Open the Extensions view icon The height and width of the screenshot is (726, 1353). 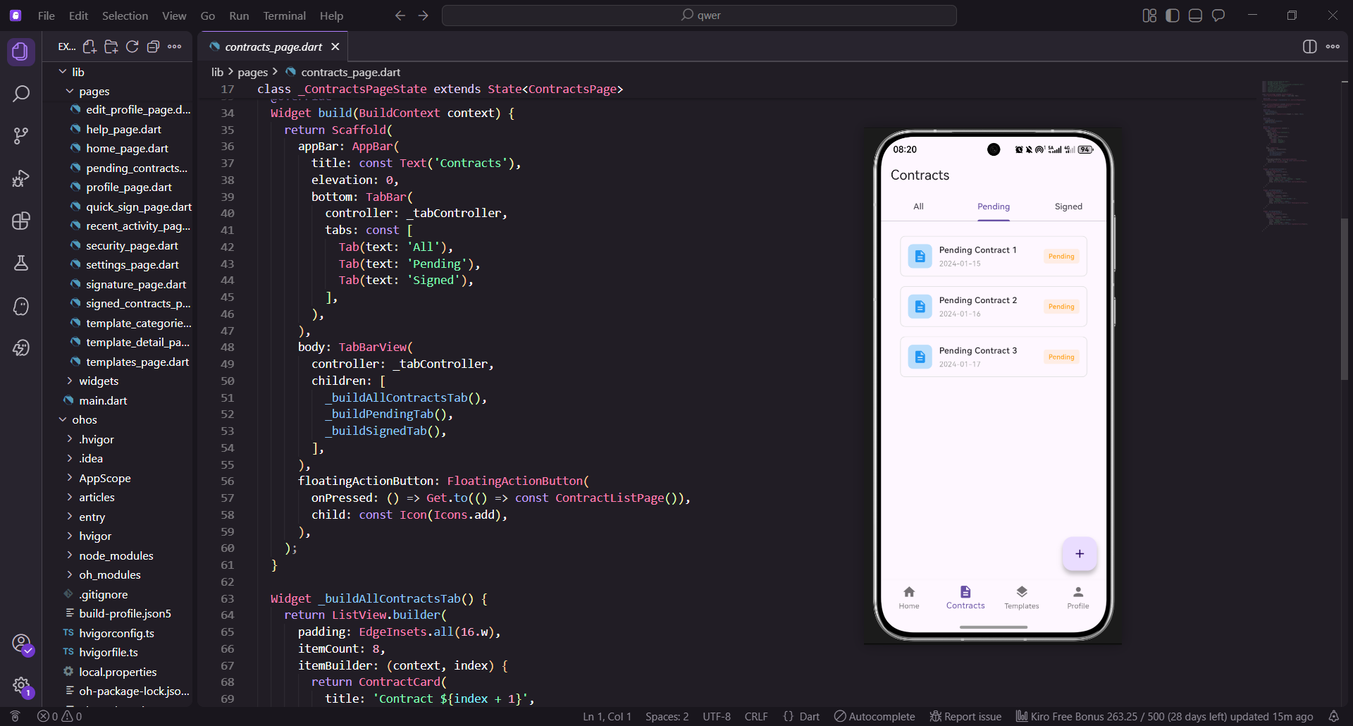[21, 221]
